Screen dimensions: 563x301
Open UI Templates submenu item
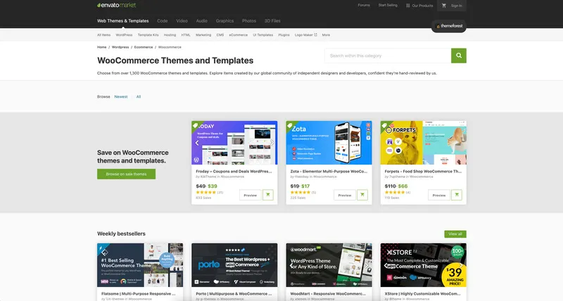pyautogui.click(x=262, y=34)
